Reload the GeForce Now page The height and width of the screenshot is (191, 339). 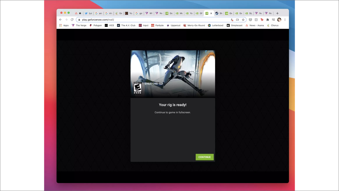tap(72, 20)
